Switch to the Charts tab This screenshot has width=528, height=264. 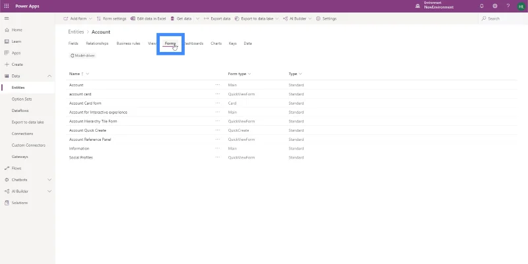tap(216, 43)
